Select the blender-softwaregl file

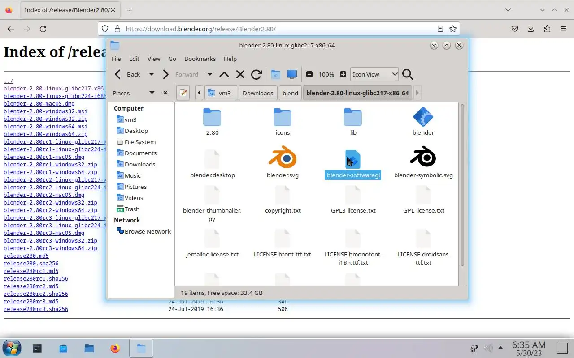tap(353, 165)
